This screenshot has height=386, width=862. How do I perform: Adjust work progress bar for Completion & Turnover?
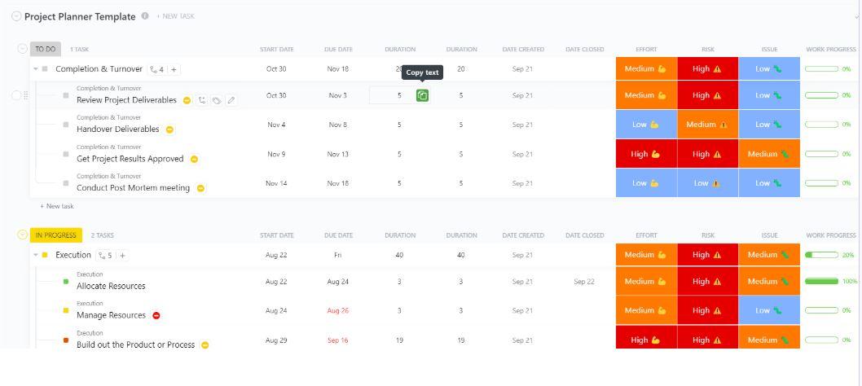point(821,69)
